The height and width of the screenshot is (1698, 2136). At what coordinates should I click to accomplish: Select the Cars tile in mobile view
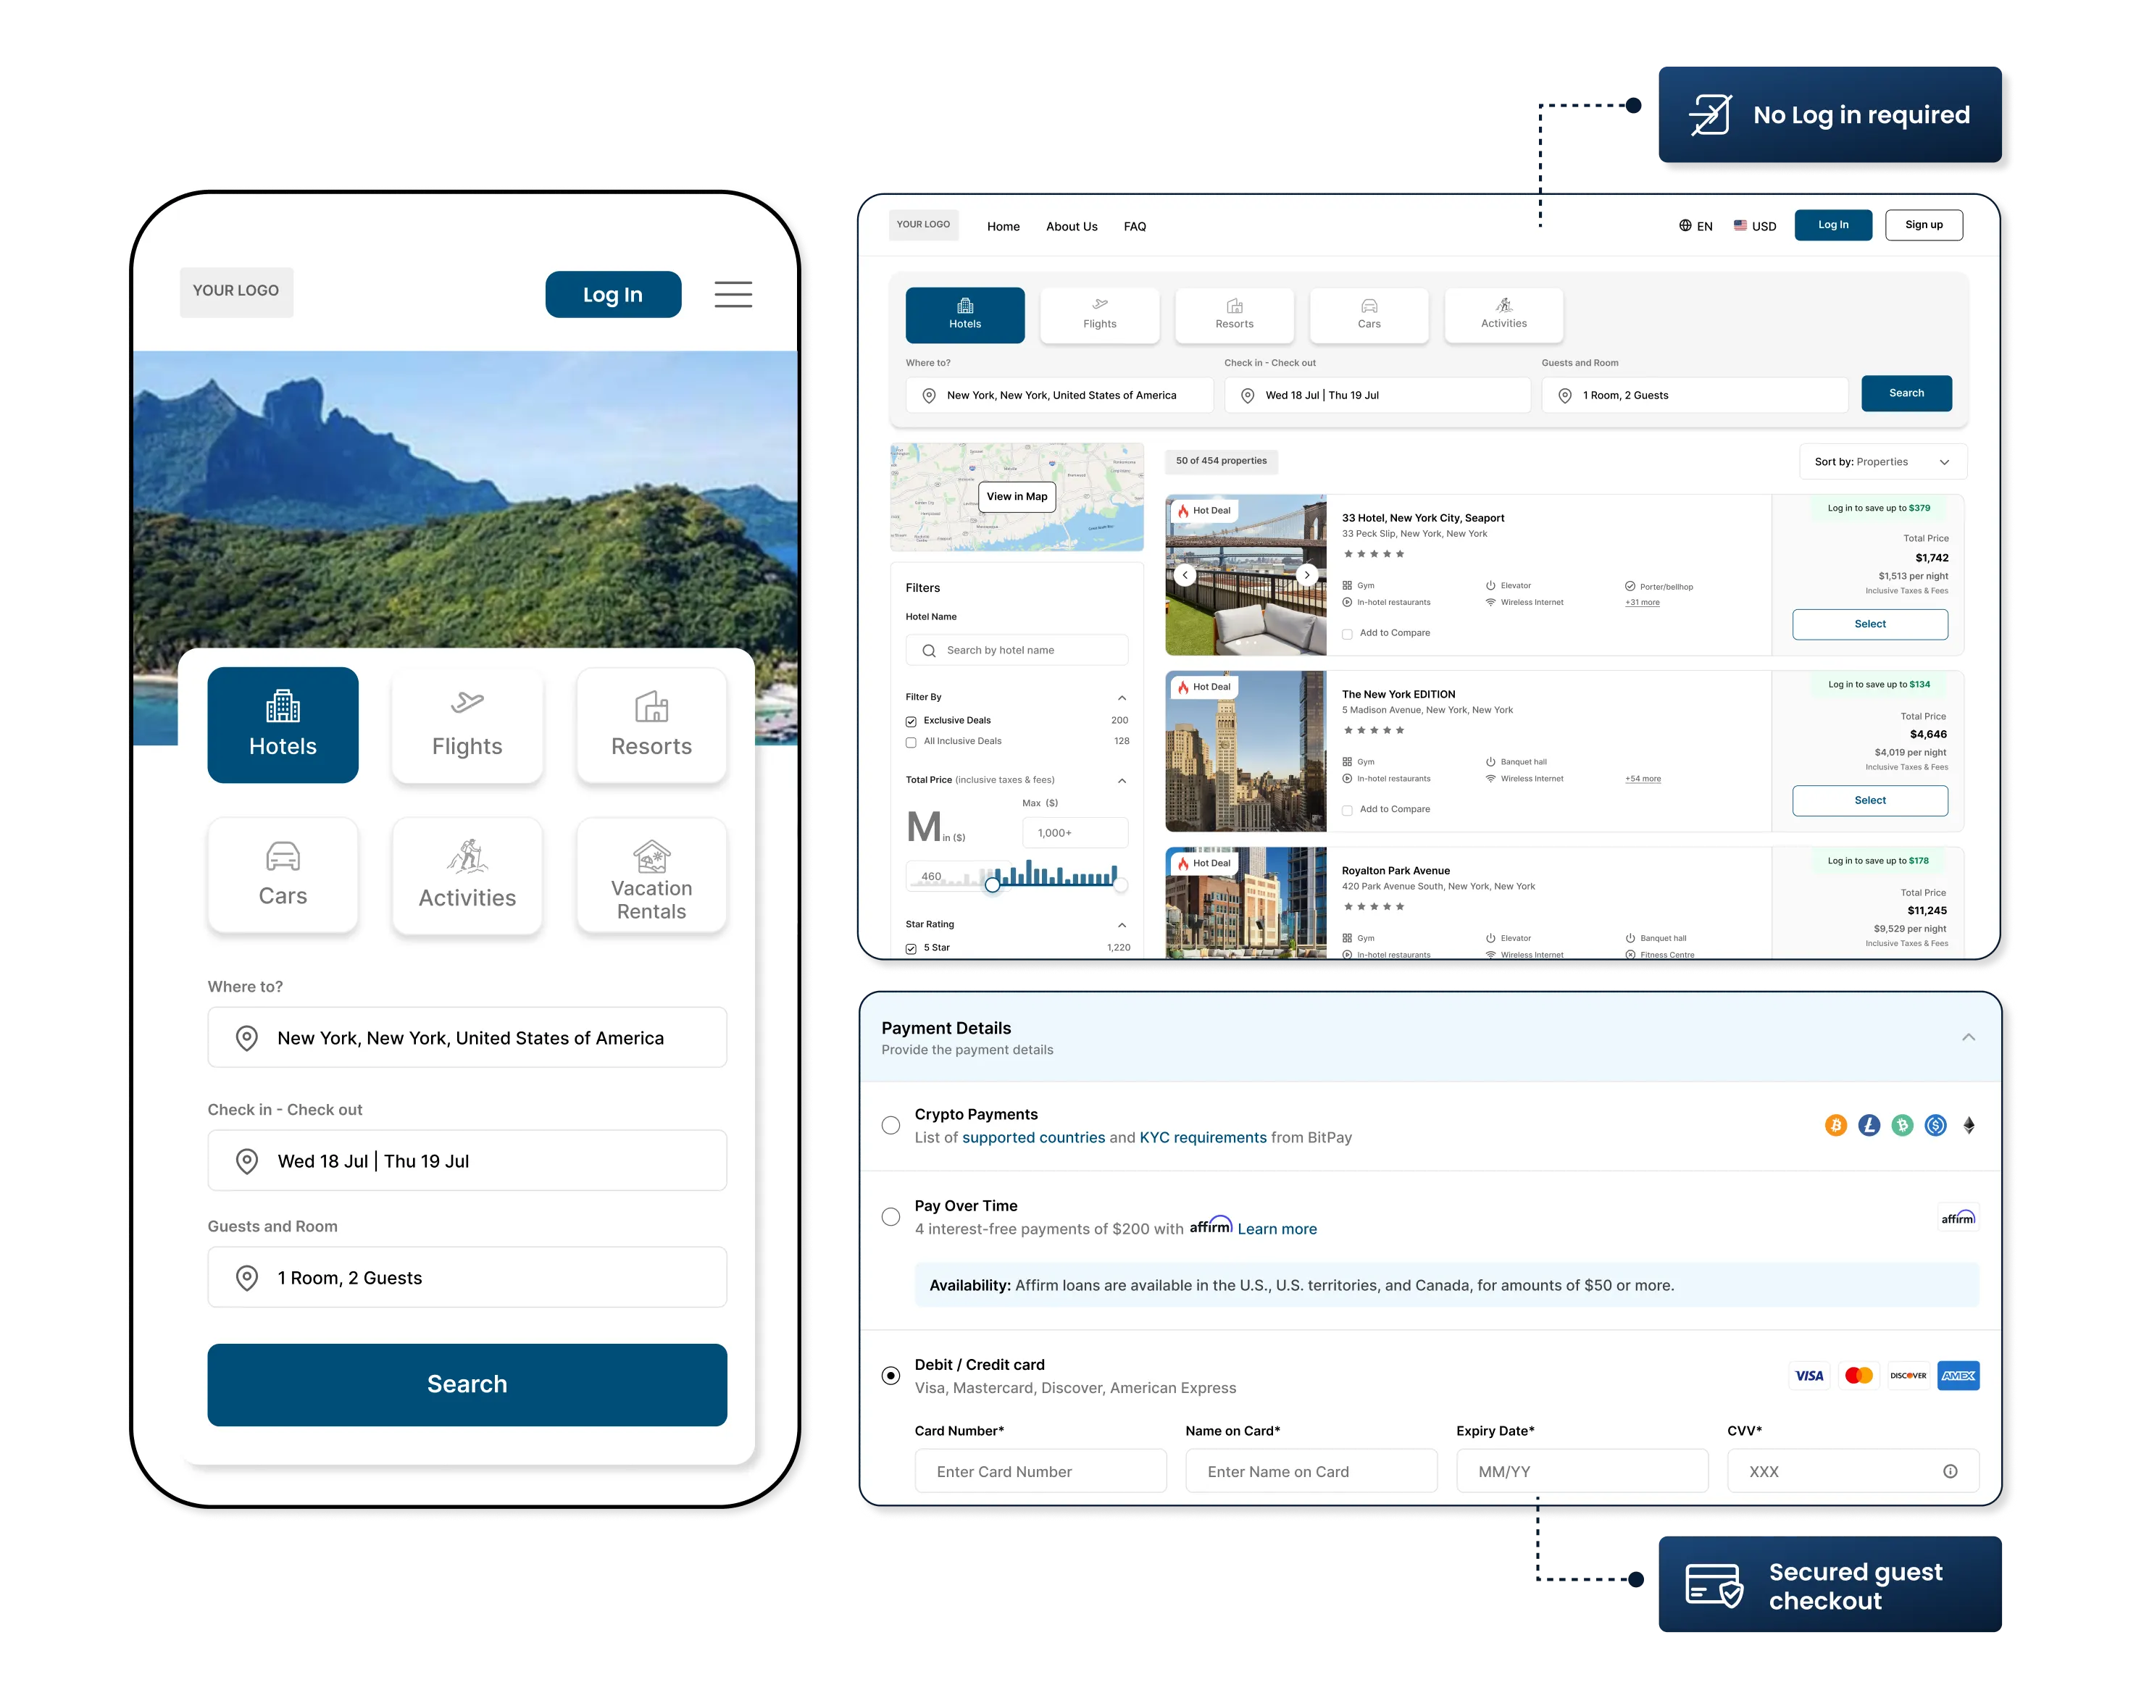click(283, 875)
